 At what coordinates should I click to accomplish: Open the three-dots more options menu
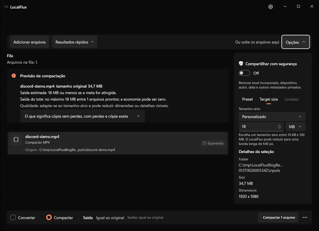click(x=305, y=217)
